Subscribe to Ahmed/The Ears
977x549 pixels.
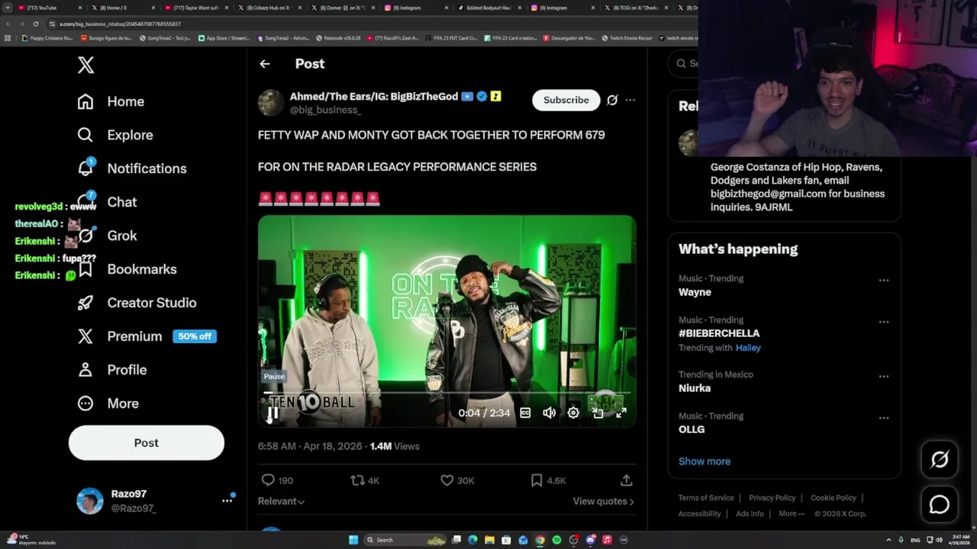566,100
